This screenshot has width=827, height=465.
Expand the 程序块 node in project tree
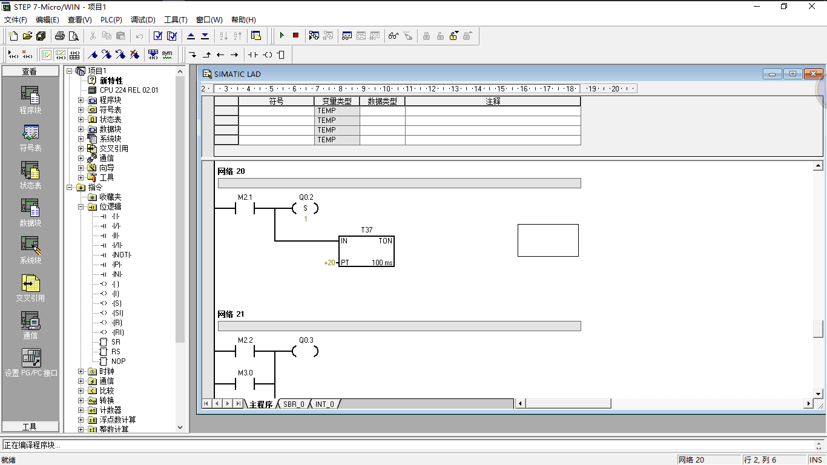(x=81, y=100)
